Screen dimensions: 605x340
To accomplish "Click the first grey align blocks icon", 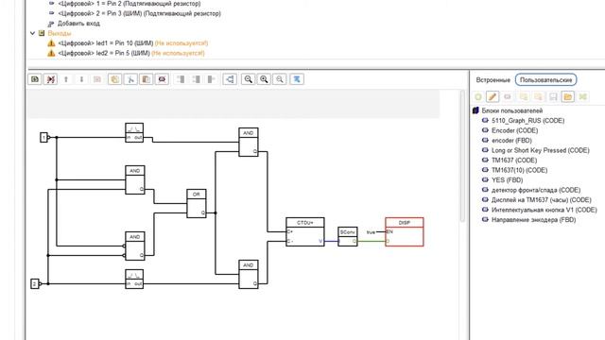I will [x=181, y=79].
